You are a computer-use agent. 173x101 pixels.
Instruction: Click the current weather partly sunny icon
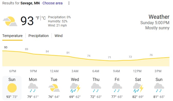click(10, 21)
